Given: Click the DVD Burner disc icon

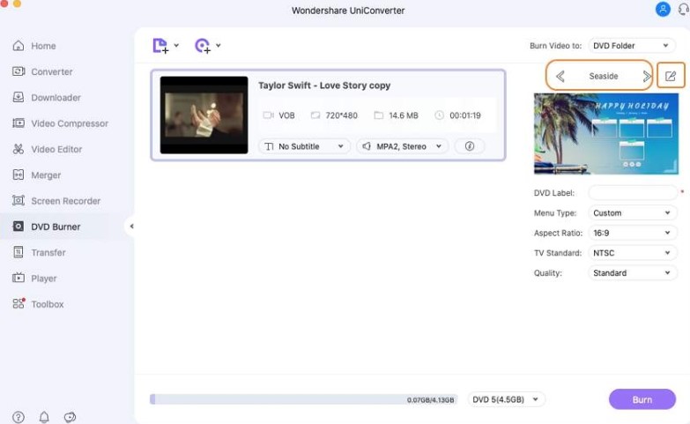Looking at the screenshot, I should coord(18,227).
